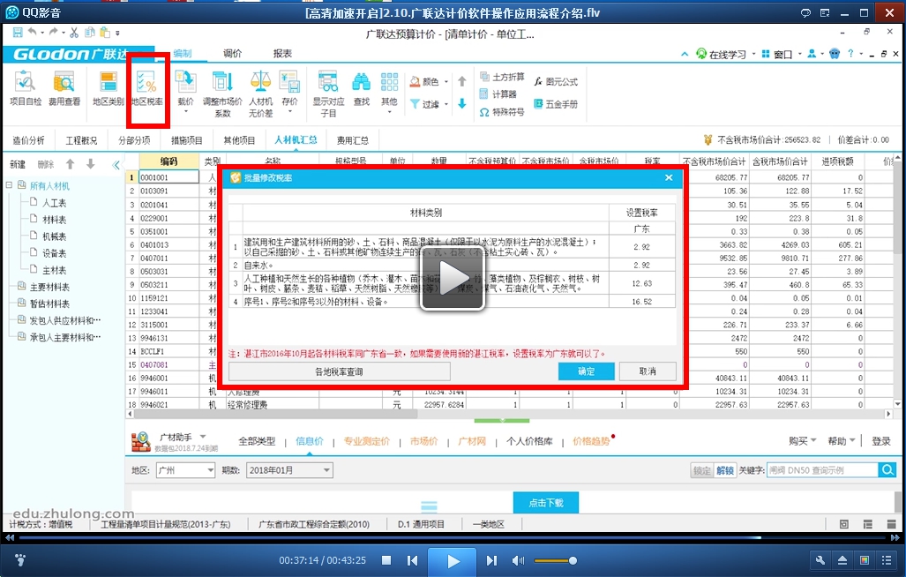The image size is (906, 577).
Task: Play the video with center play button
Action: pos(453,279)
